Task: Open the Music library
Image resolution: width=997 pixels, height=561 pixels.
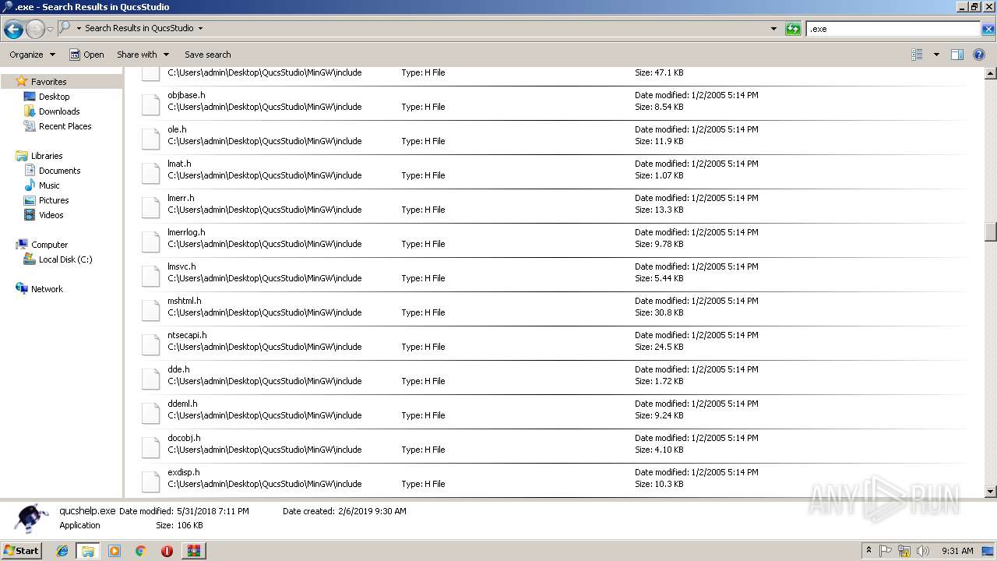Action: [x=49, y=185]
